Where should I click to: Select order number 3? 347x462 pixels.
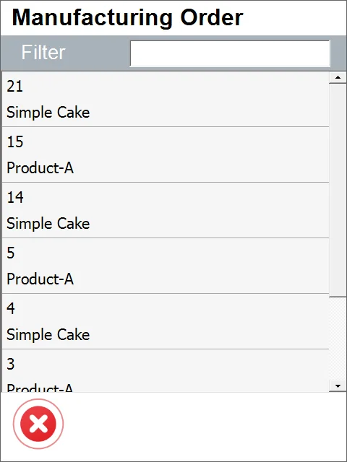coord(11,364)
